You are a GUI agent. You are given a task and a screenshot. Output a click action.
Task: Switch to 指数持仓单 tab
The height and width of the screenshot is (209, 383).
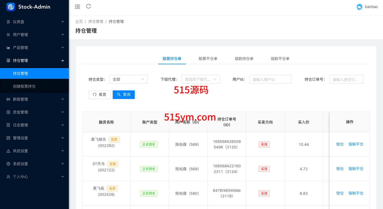244,59
